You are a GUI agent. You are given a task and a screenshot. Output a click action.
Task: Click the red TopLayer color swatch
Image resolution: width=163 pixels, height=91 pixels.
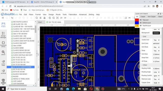137,20
